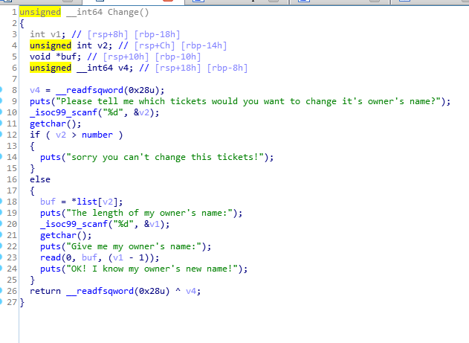The width and height of the screenshot is (469, 343).
Task: Click the else keyword on line 16
Action: 40,179
